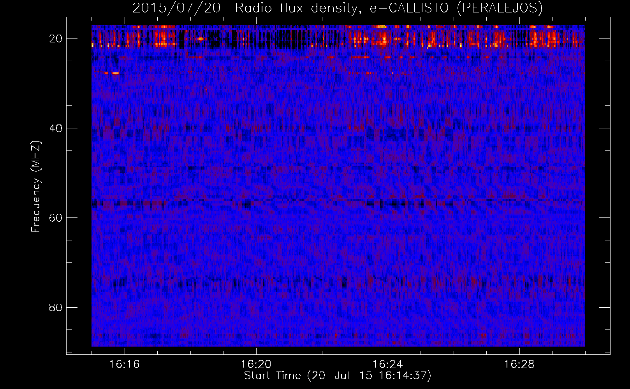The width and height of the screenshot is (630, 389).
Task: Select the '40' frequency axis label
Action: [x=56, y=128]
